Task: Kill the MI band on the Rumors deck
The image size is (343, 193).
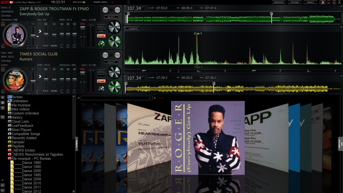Action: [x=68, y=91]
